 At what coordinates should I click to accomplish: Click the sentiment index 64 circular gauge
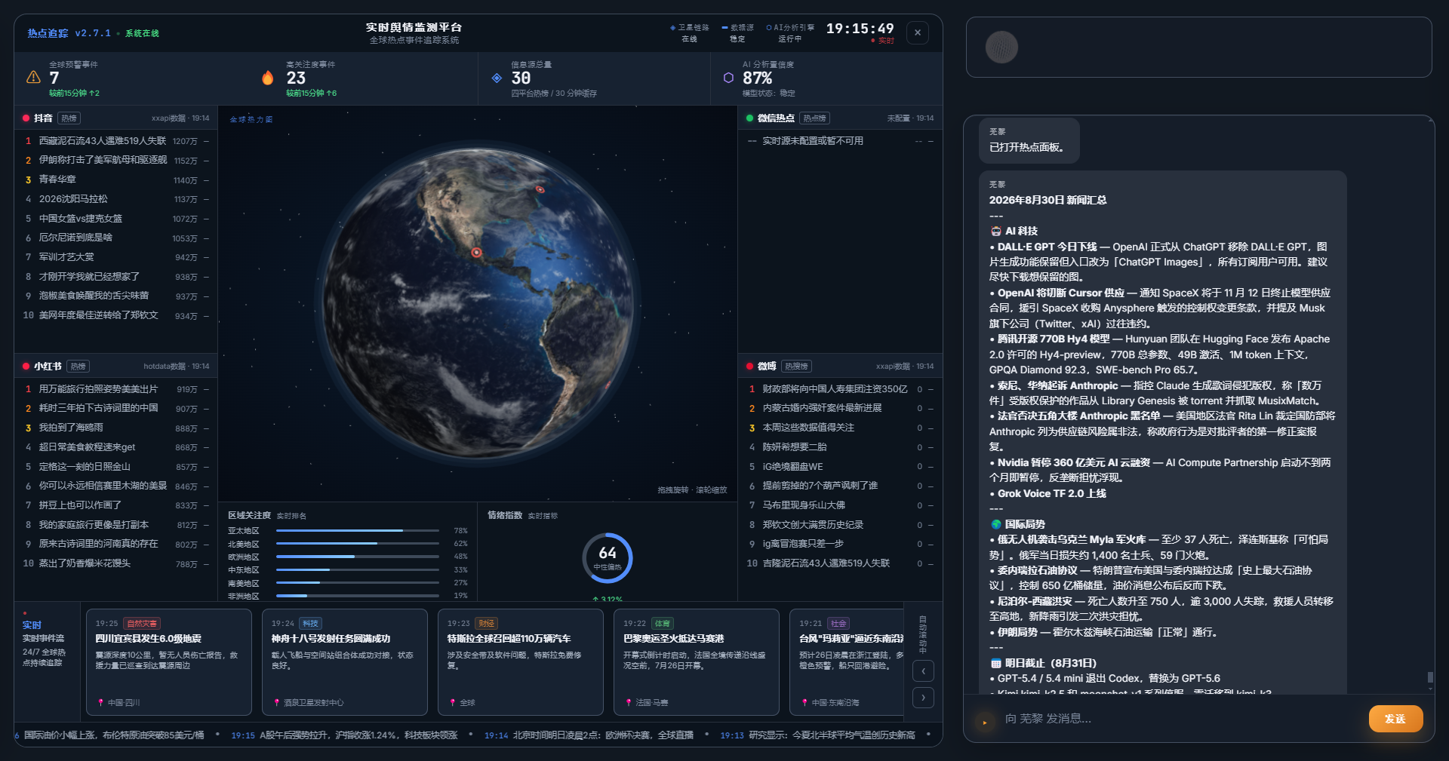pyautogui.click(x=607, y=558)
